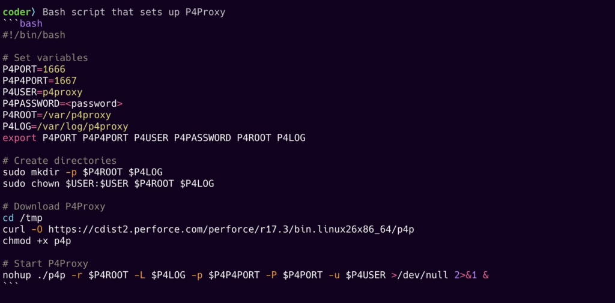Click the "# Set variables" comment
The height and width of the screenshot is (303, 615).
click(x=45, y=58)
